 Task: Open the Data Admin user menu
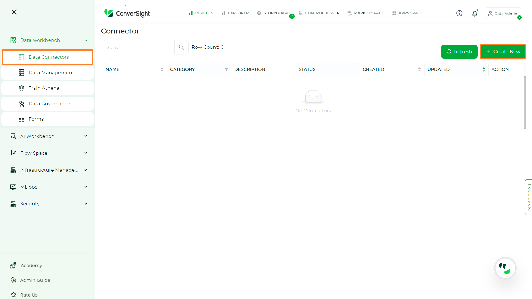[503, 14]
